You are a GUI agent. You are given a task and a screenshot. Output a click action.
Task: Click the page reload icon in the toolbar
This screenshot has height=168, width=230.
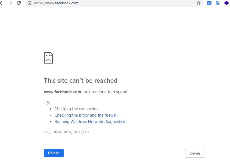(18, 3)
